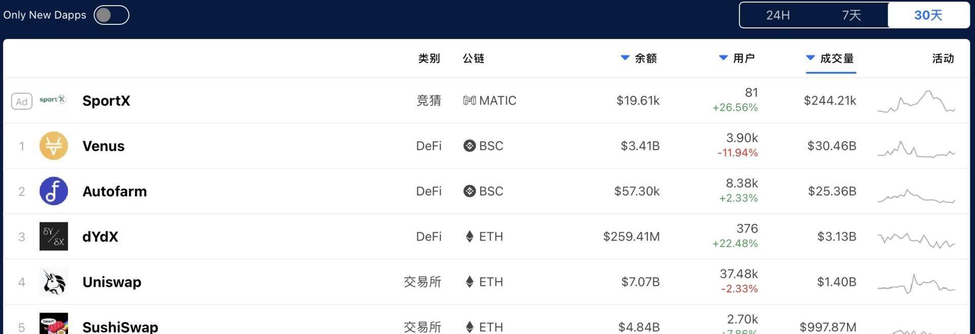Image resolution: width=975 pixels, height=334 pixels.
Task: Sort by 用户 users column arrow
Action: [723, 58]
